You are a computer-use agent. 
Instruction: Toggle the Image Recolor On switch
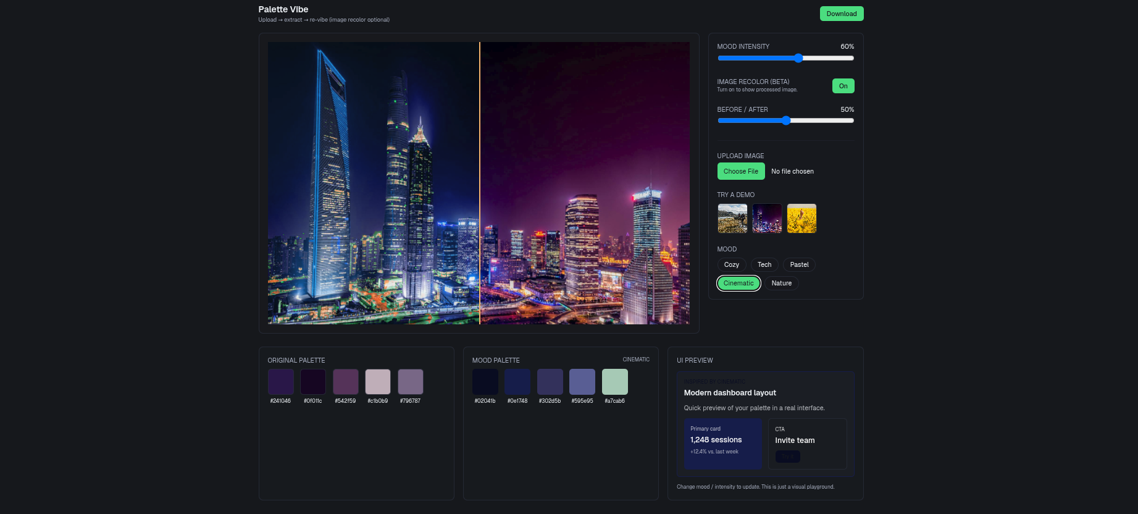point(843,86)
